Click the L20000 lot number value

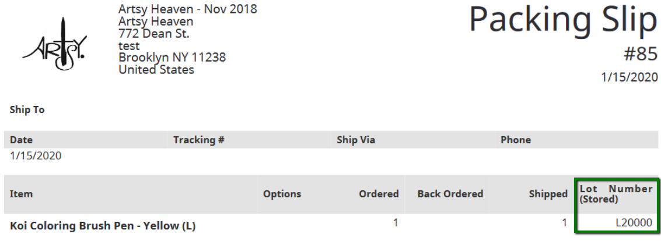point(634,223)
